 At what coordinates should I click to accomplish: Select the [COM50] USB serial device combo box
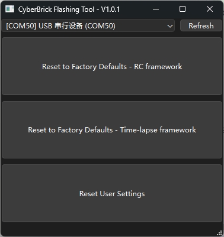click(x=88, y=25)
